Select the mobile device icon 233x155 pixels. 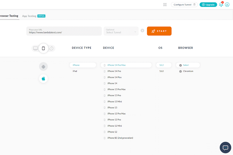[43, 48]
